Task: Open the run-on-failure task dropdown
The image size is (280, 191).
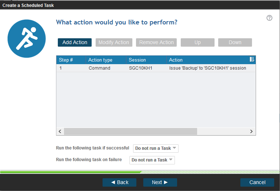Action: coord(152,160)
